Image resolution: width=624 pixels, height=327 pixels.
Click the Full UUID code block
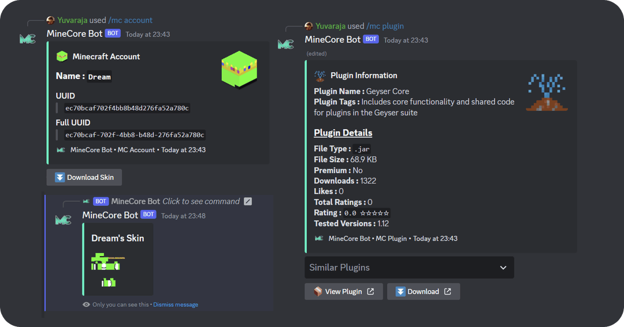pos(135,135)
